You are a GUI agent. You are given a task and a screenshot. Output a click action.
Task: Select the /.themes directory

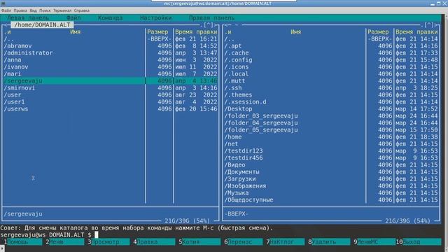[238, 95]
